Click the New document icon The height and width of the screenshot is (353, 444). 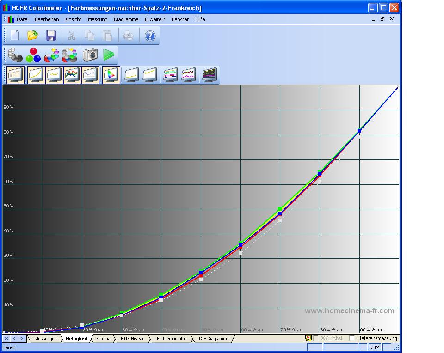[15, 36]
